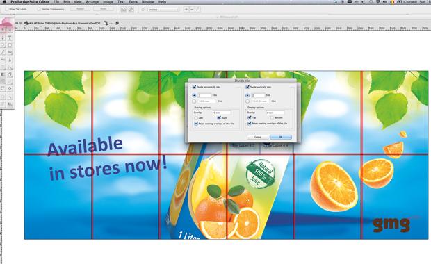This screenshot has height=264, width=431.
Task: Select the Text tool in the toolbox
Action: click(x=10, y=38)
